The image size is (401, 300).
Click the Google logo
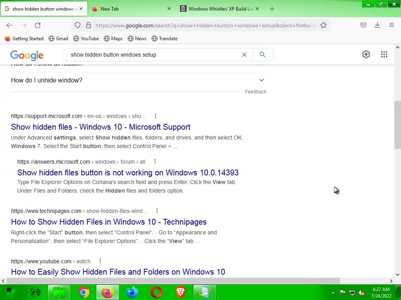pos(27,55)
